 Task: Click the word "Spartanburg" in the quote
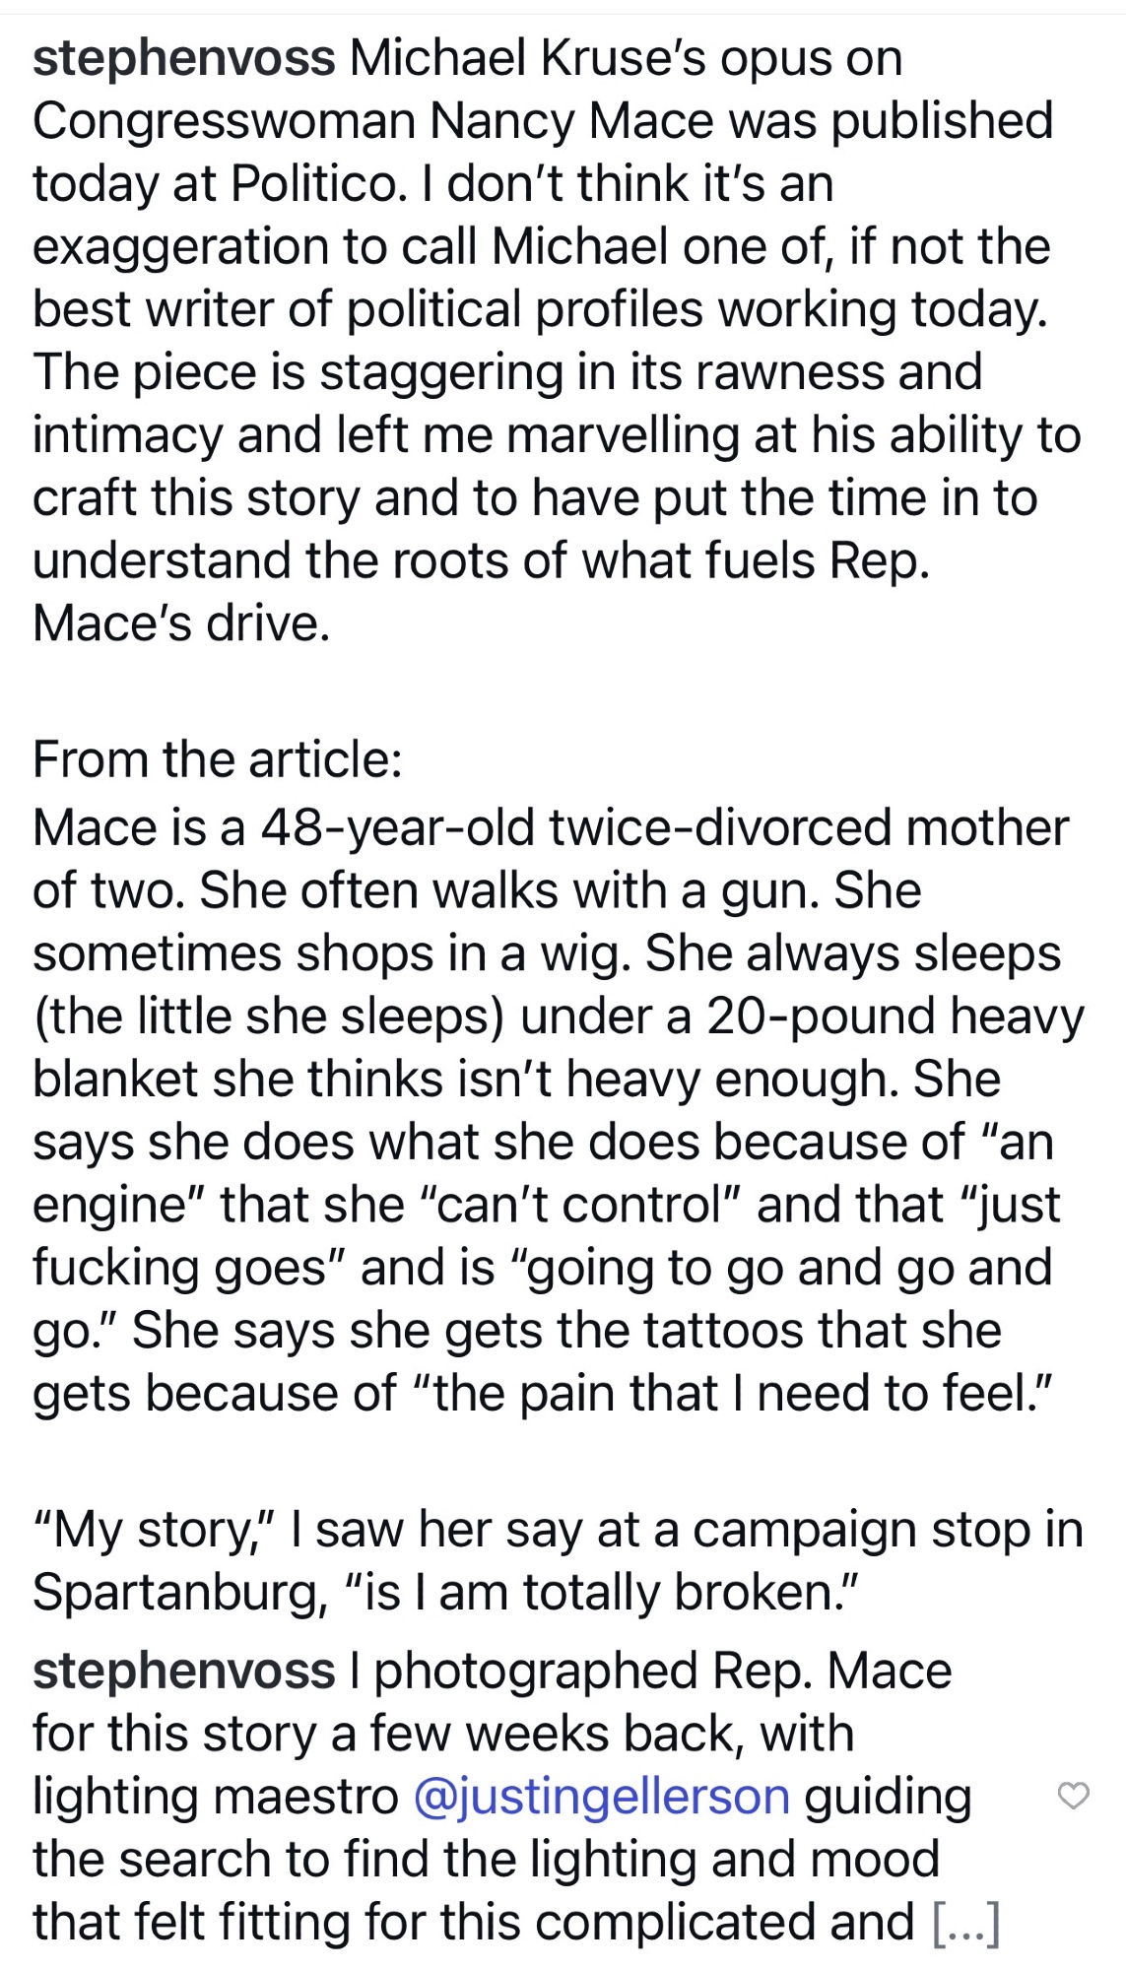(179, 1593)
